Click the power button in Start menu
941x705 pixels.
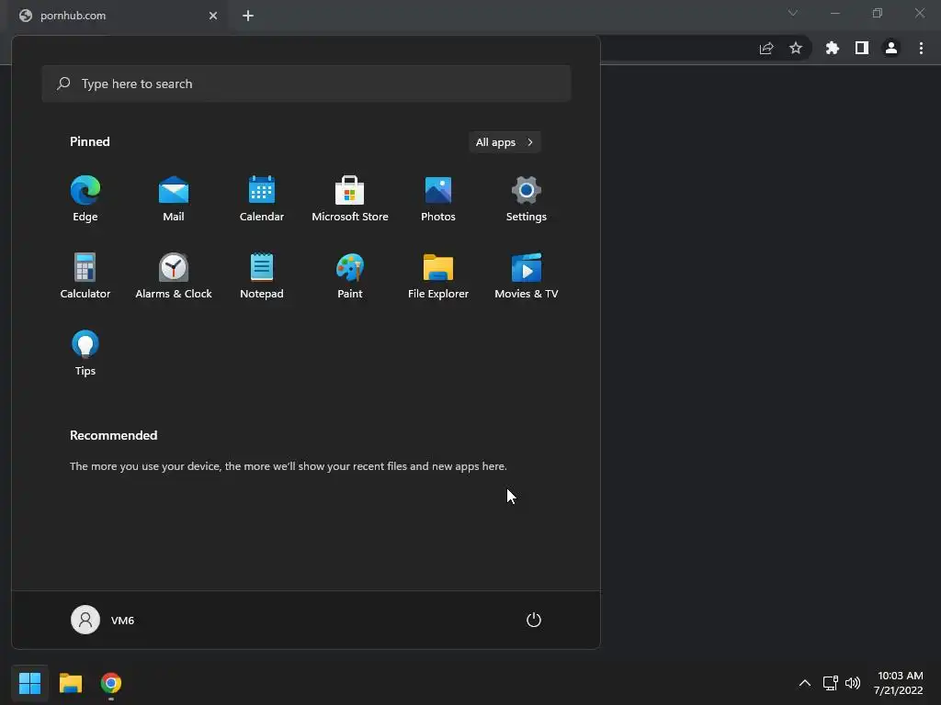(534, 620)
